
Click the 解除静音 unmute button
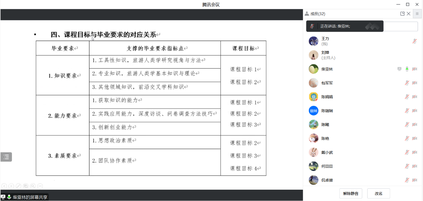[x=351, y=193]
